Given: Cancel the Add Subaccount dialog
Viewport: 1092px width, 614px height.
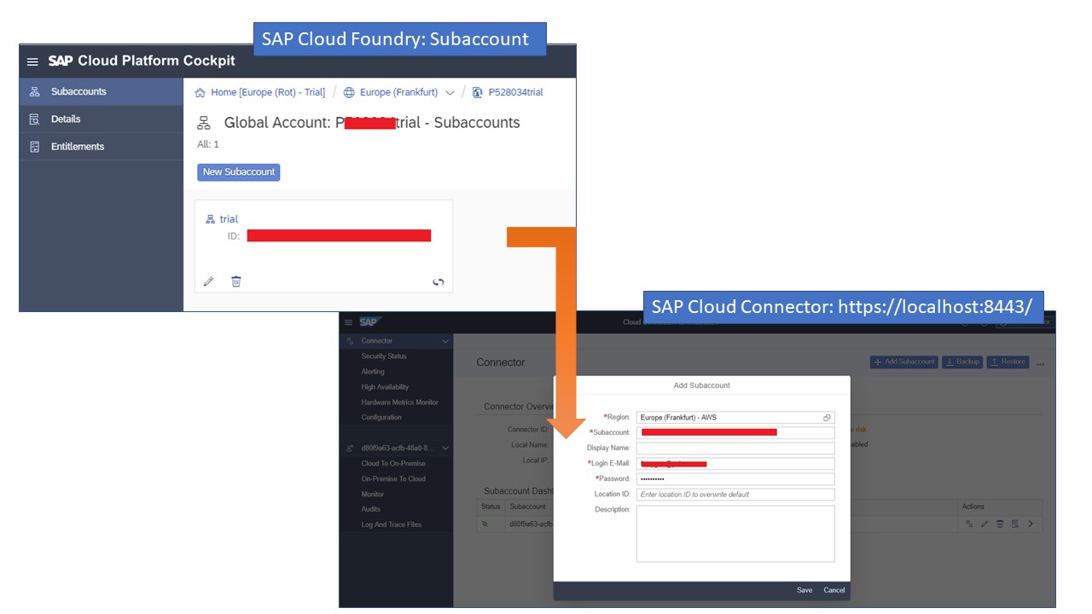Looking at the screenshot, I should click(x=834, y=590).
